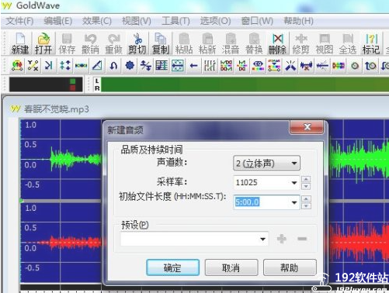The width and height of the screenshot is (389, 293).
Task: Click the curved-arrow invert effect icon
Action: coord(113,66)
